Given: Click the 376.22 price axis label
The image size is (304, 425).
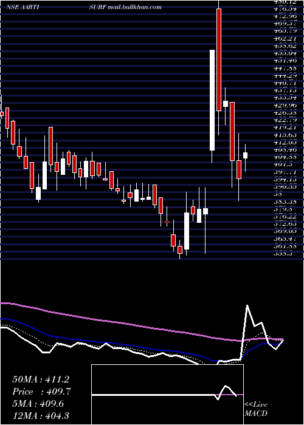Looking at the screenshot, I should (284, 216).
